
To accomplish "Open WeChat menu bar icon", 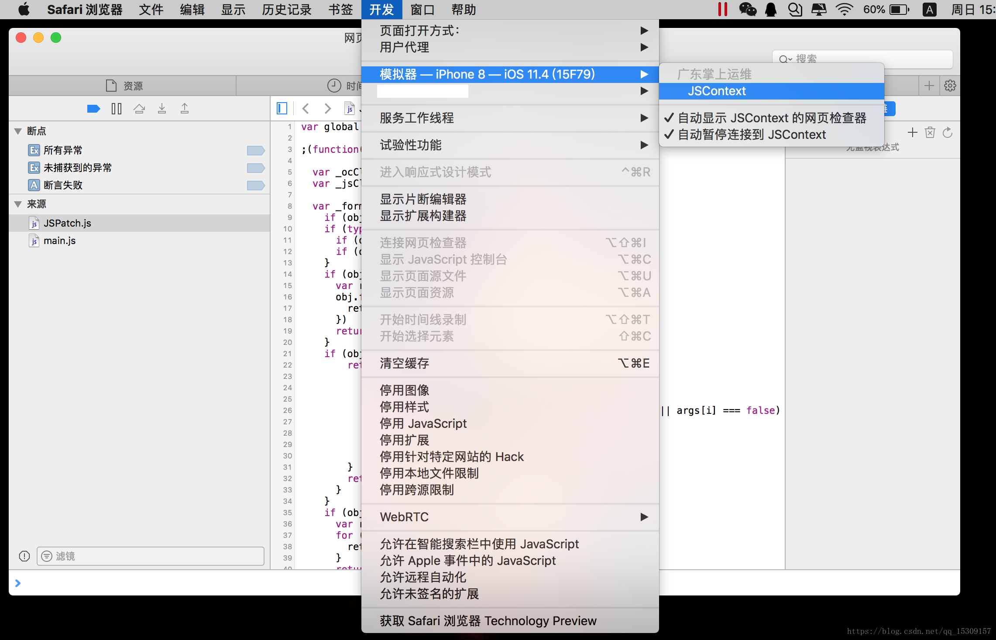I will pos(748,9).
